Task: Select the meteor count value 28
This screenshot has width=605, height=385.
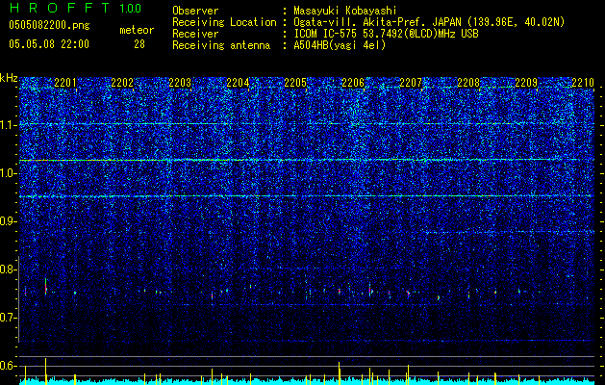Action: pos(139,44)
